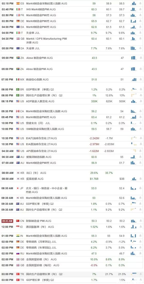Click bell on GB Markit/CIPS Manufacturing PMI row

pyautogui.click(x=141, y=39)
